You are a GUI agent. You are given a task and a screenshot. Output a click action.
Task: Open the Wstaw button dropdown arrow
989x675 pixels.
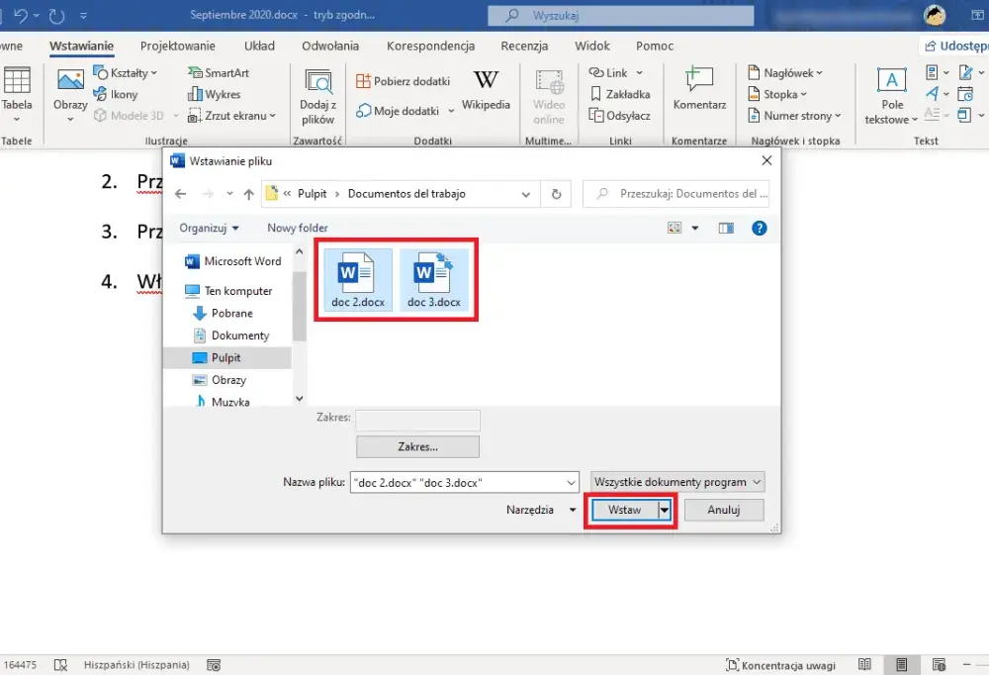tap(665, 510)
